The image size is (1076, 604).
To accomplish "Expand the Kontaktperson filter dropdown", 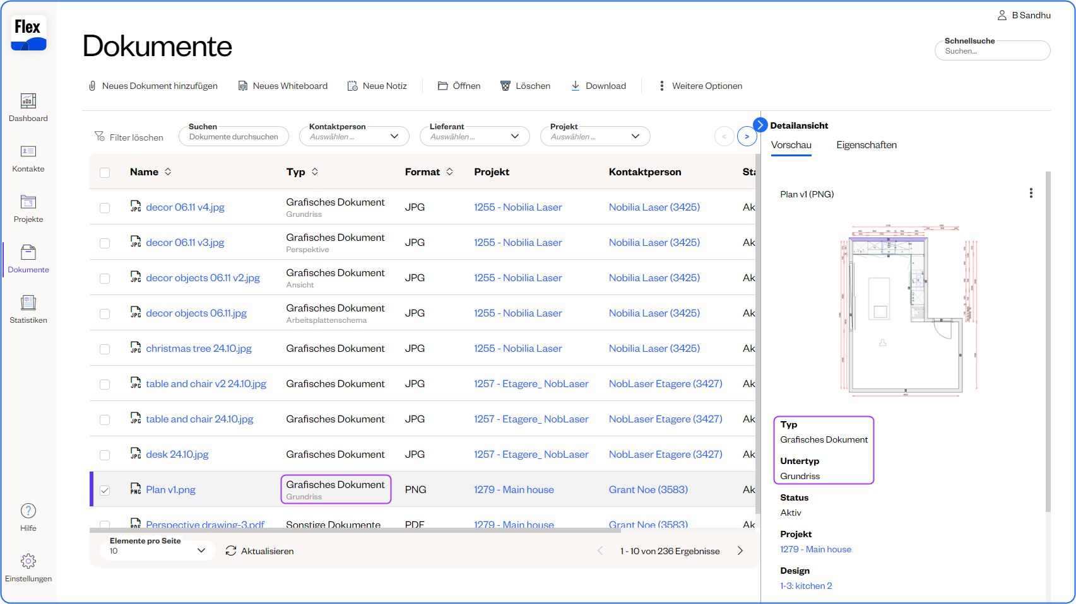I will click(x=354, y=136).
